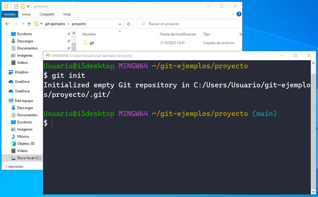Select Música in the navigation pane
The width and height of the screenshot is (318, 197).
pos(23,136)
